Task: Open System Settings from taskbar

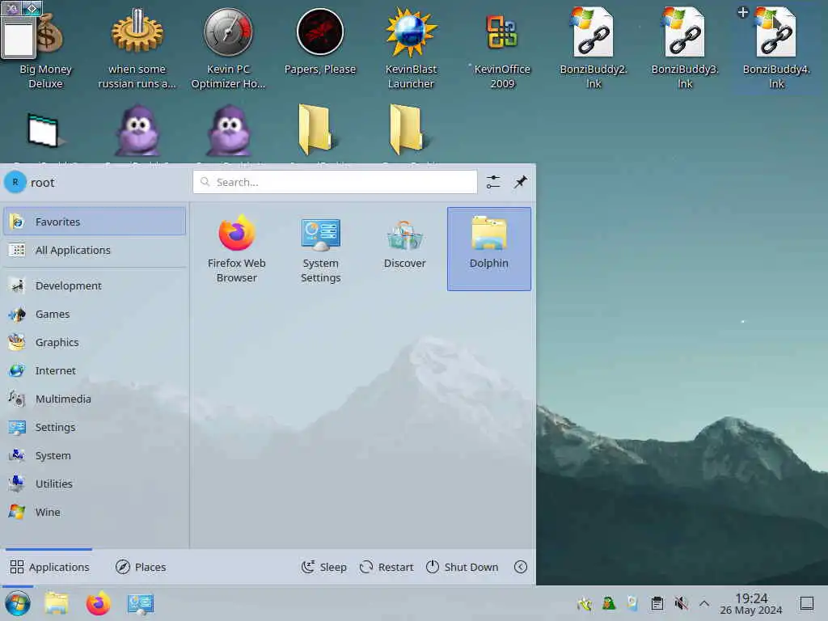Action: (x=141, y=603)
